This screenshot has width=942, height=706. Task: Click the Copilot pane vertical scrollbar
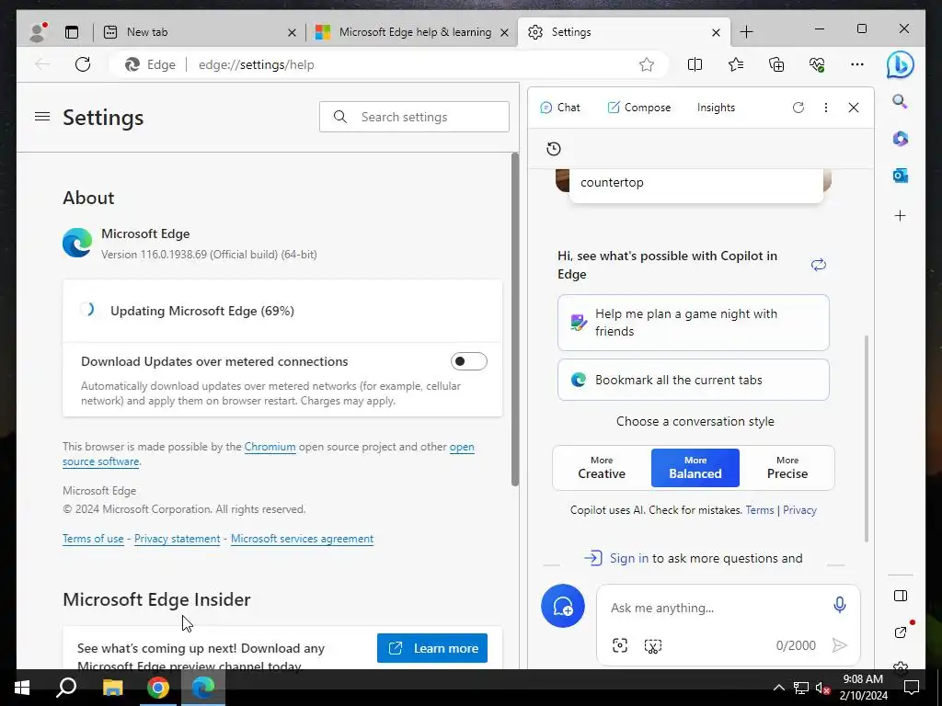(x=867, y=438)
